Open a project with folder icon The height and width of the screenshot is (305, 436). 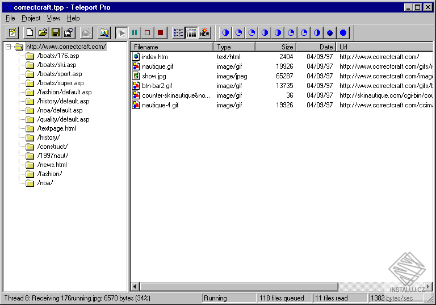[x=43, y=33]
